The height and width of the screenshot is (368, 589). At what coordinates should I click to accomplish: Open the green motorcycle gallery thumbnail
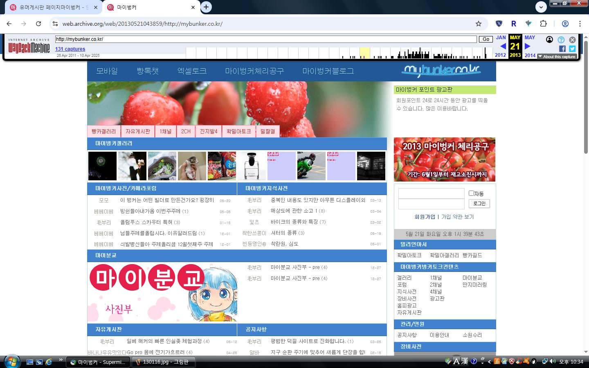click(311, 166)
